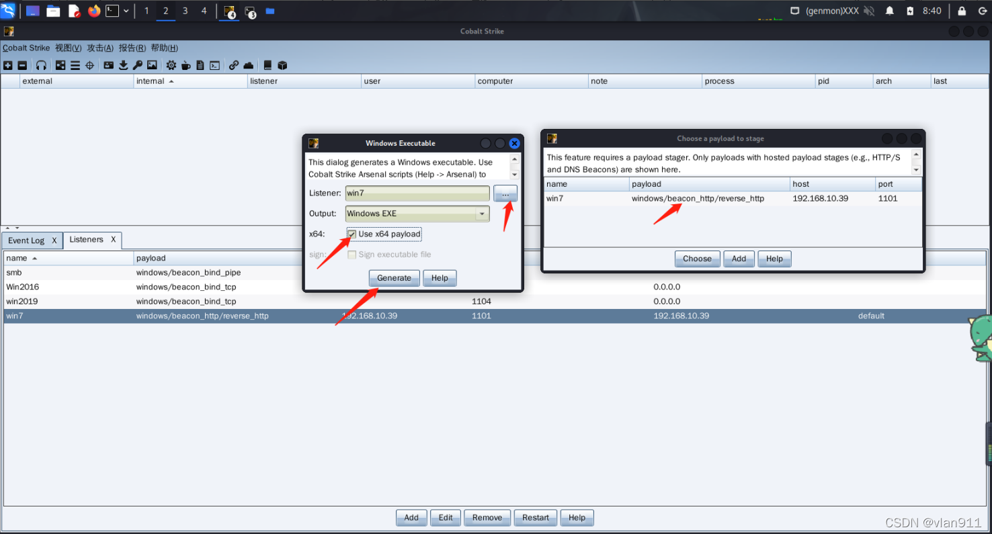
Task: Click Generate in Windows Executable dialog
Action: [x=394, y=278]
